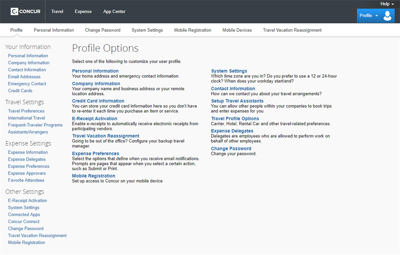
Task: Expand the Help dropdown
Action: click(387, 4)
